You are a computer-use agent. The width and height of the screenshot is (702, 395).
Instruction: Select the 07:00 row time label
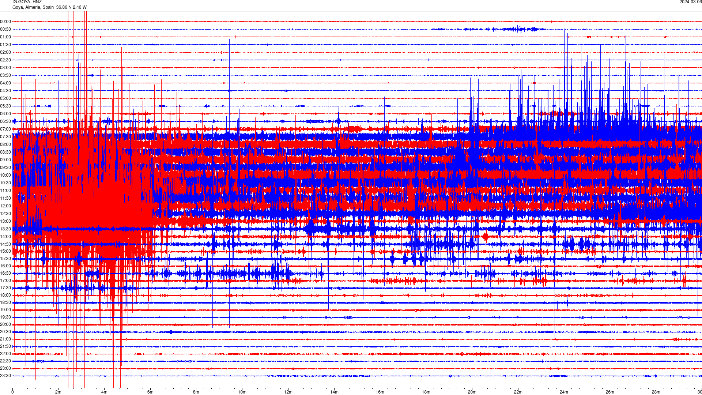tap(5, 129)
